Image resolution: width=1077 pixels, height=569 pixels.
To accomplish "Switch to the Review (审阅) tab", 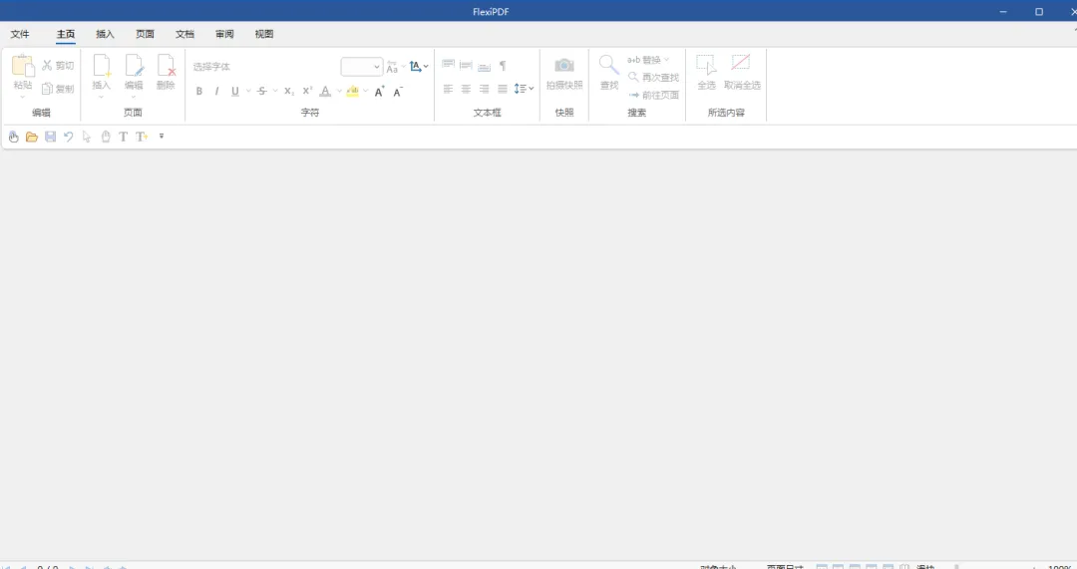I will 224,34.
